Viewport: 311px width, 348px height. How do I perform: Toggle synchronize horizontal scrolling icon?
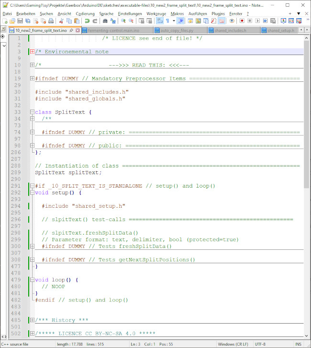coord(149,21)
